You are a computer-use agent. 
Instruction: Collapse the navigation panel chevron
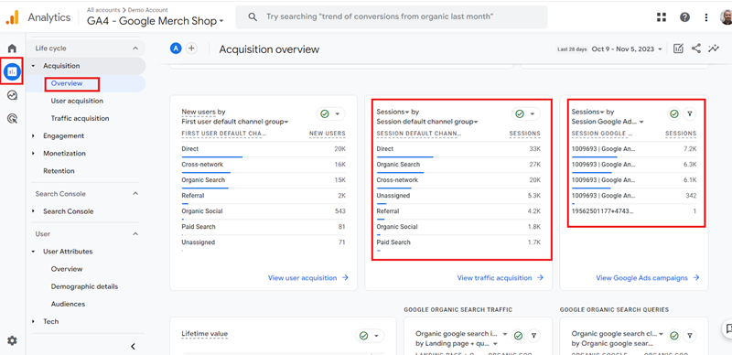point(133,346)
